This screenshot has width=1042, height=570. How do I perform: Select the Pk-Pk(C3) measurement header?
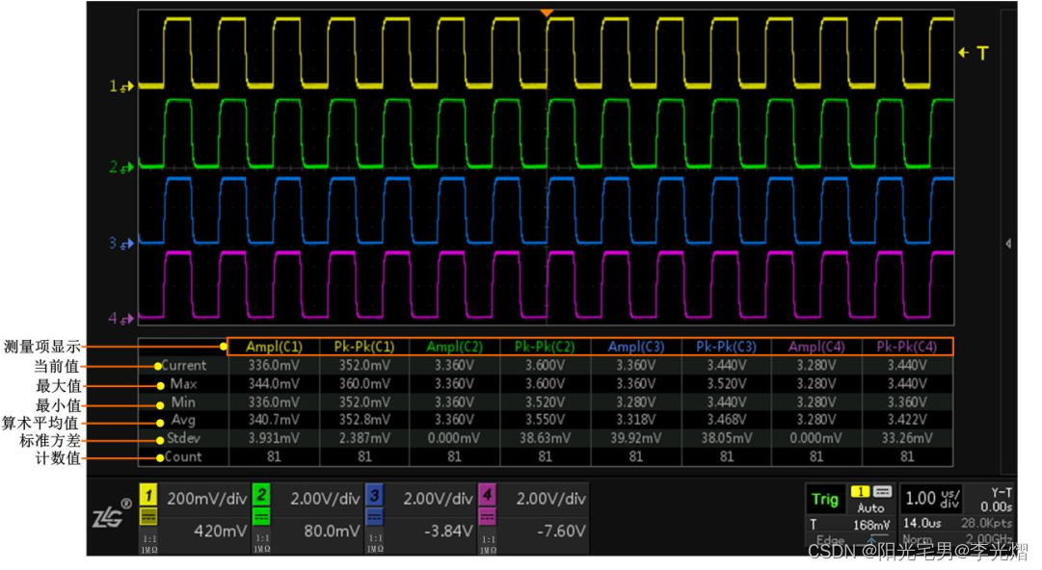727,347
